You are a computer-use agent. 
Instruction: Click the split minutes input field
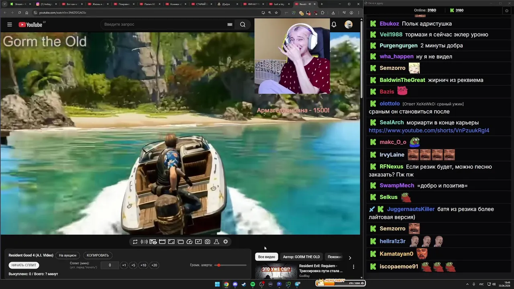pyautogui.click(x=110, y=265)
